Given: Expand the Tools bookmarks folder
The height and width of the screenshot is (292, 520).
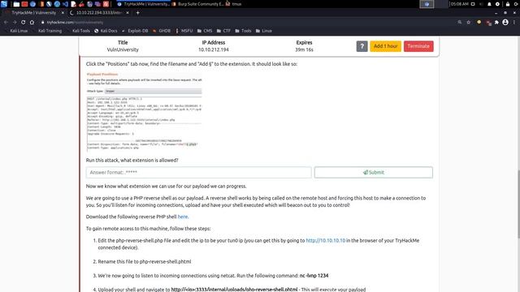Looking at the screenshot, I should (x=243, y=31).
